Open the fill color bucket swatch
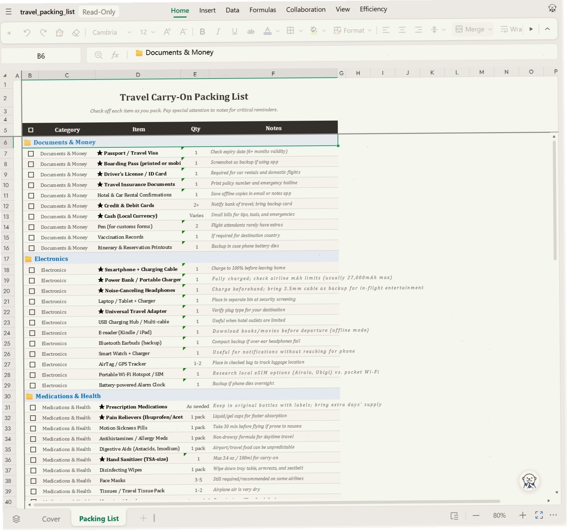567x530 pixels. pyautogui.click(x=314, y=31)
